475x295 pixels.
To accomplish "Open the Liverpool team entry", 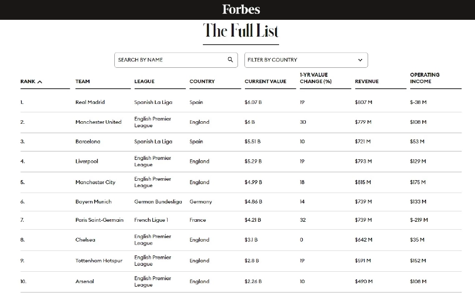I will [x=87, y=161].
